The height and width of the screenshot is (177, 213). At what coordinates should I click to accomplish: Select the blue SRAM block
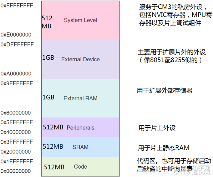tap(80, 147)
